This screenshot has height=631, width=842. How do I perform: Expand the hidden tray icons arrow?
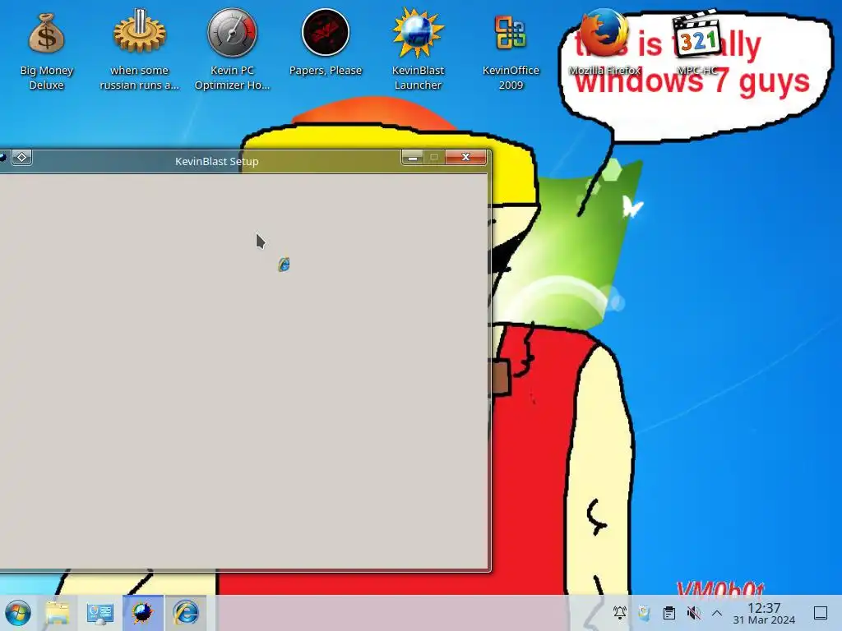click(x=717, y=613)
